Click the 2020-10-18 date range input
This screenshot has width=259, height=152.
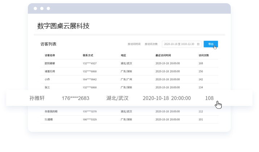click(179, 44)
